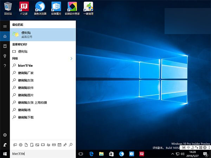Viewport: 211px width, 158px height.
Task: Filter search results by people
Action: tap(65, 145)
